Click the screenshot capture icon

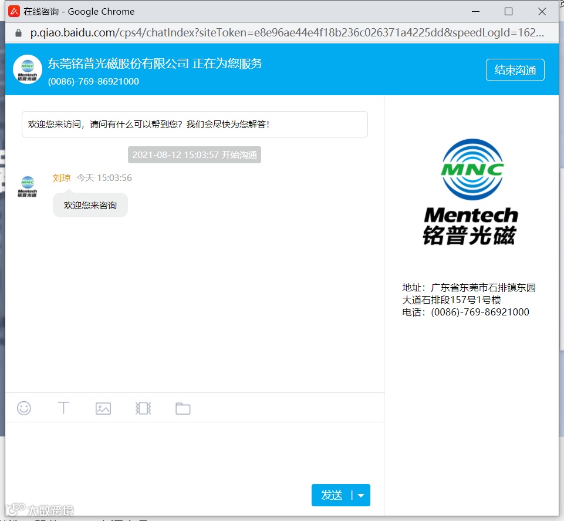(143, 408)
